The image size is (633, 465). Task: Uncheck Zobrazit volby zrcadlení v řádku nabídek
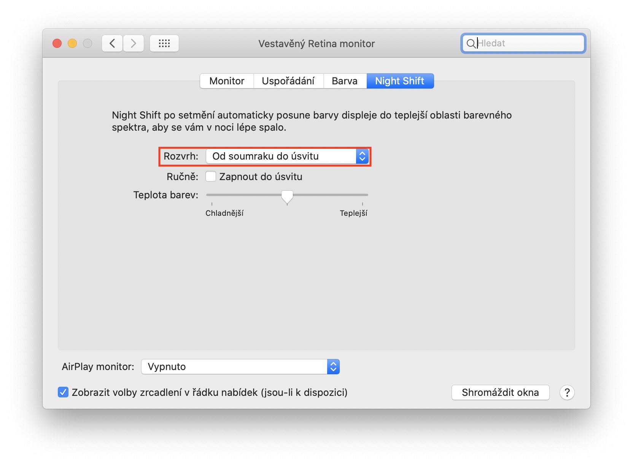63,392
